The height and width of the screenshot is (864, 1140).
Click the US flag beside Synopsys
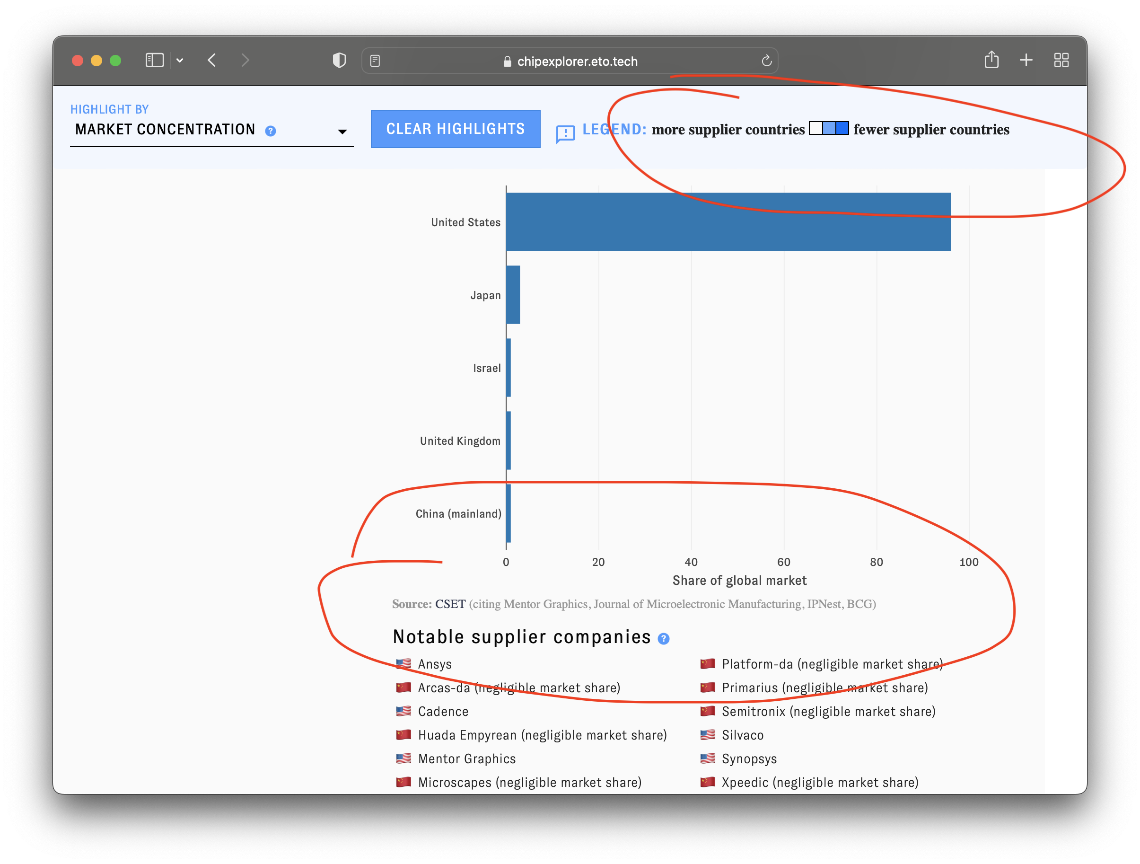(x=708, y=758)
